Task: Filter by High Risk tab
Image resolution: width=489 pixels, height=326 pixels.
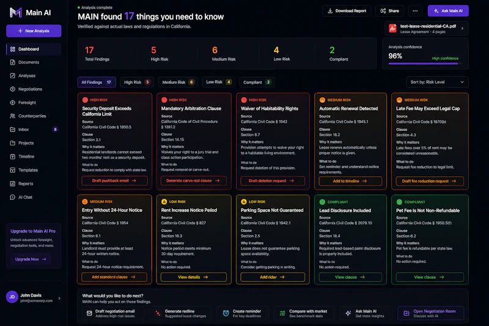Action: (x=137, y=83)
